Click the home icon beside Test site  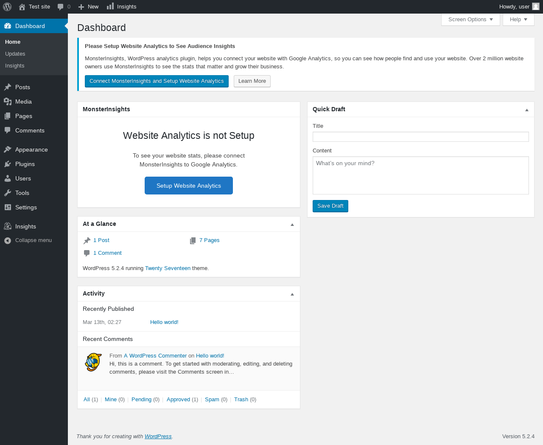click(x=22, y=7)
